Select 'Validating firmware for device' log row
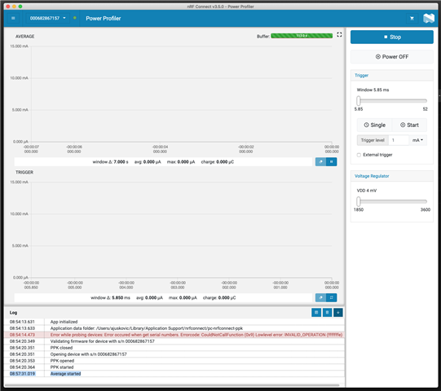This screenshot has height=391, width=441. [174, 341]
